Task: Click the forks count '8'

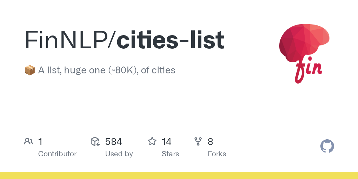Action: [210, 142]
